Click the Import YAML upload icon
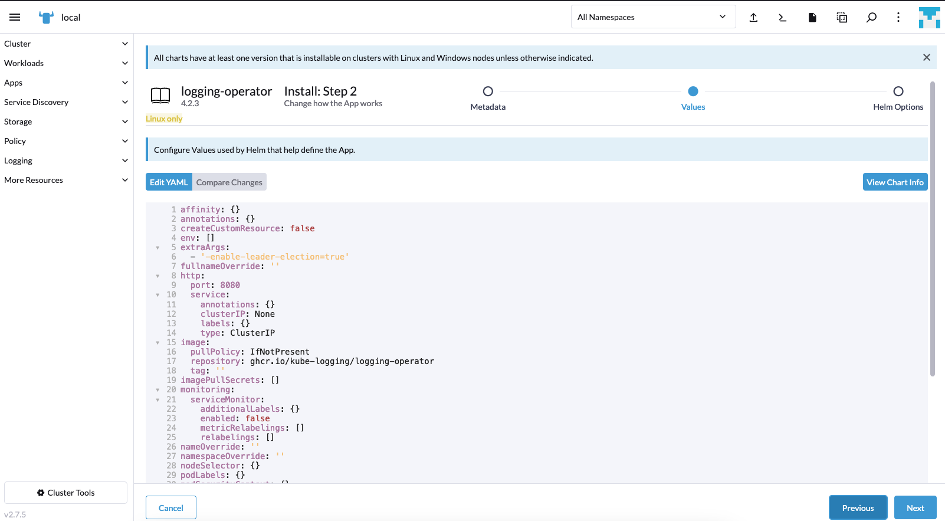The image size is (945, 521). pos(753,17)
